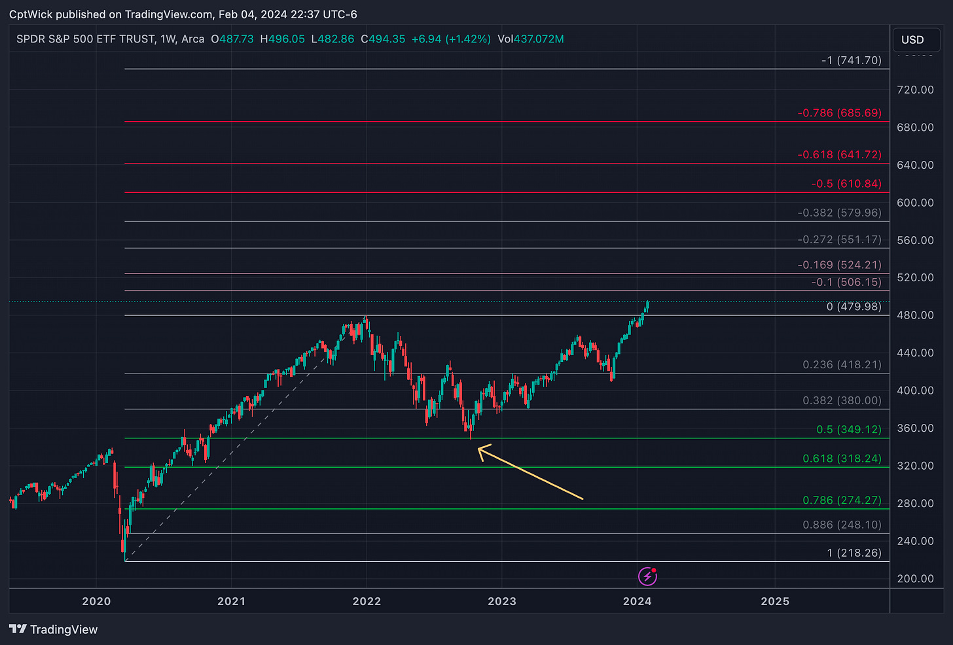The width and height of the screenshot is (953, 645).
Task: Click the low value 482.86
Action: [x=336, y=39]
